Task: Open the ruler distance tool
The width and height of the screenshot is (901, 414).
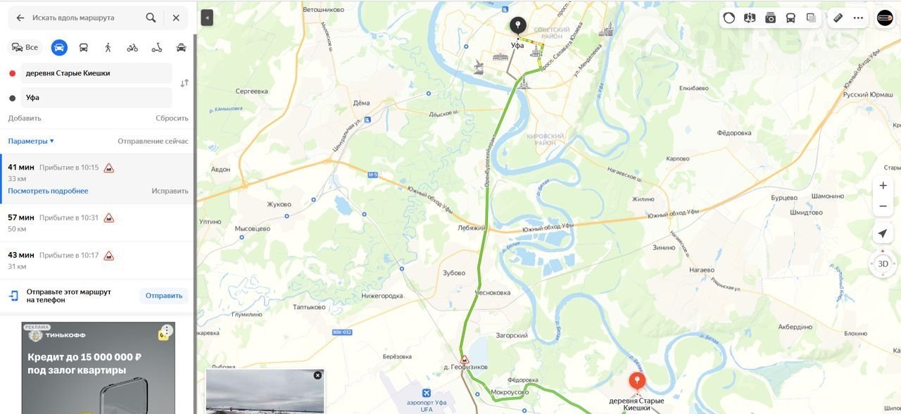Action: tap(838, 18)
